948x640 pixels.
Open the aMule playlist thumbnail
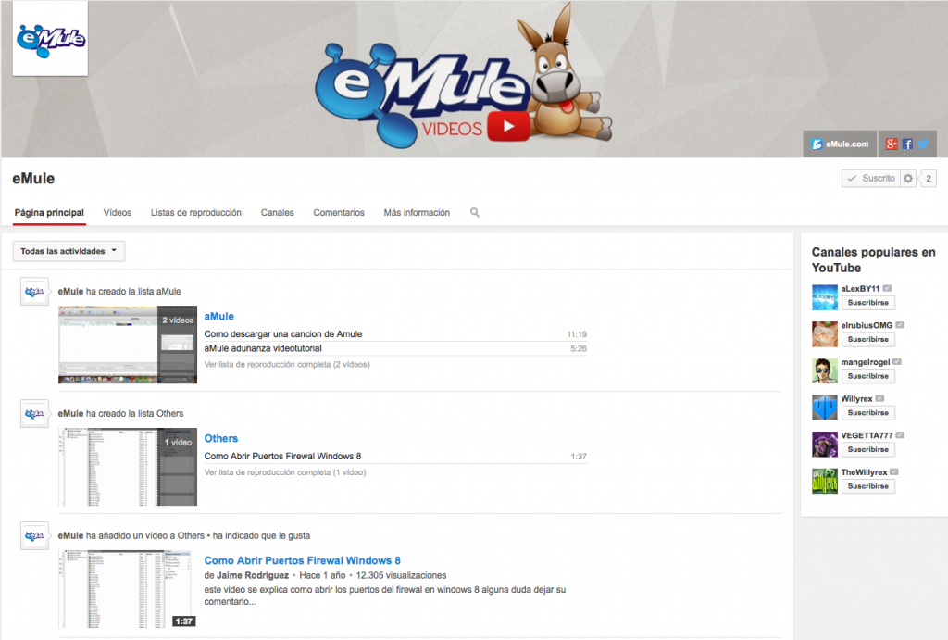pyautogui.click(x=128, y=345)
